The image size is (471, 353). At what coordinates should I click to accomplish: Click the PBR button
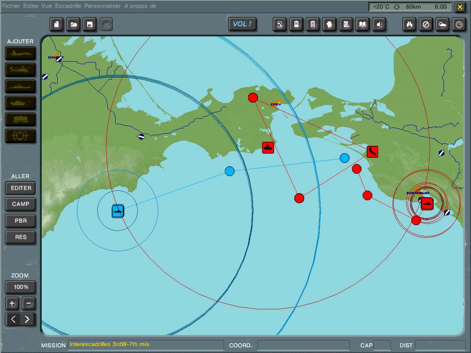pos(20,221)
